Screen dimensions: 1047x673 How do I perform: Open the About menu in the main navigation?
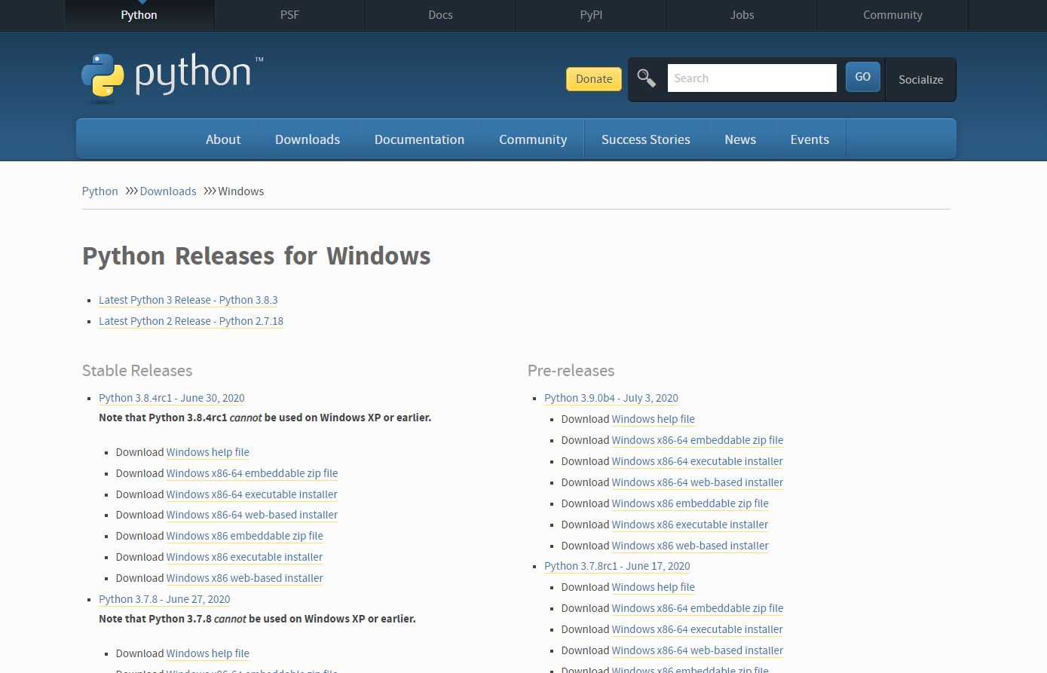click(223, 139)
